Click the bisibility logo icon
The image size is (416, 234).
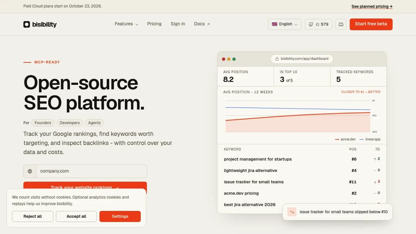[x=26, y=24]
